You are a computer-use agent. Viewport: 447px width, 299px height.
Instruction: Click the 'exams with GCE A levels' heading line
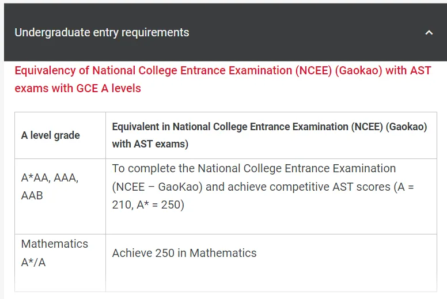[78, 88]
